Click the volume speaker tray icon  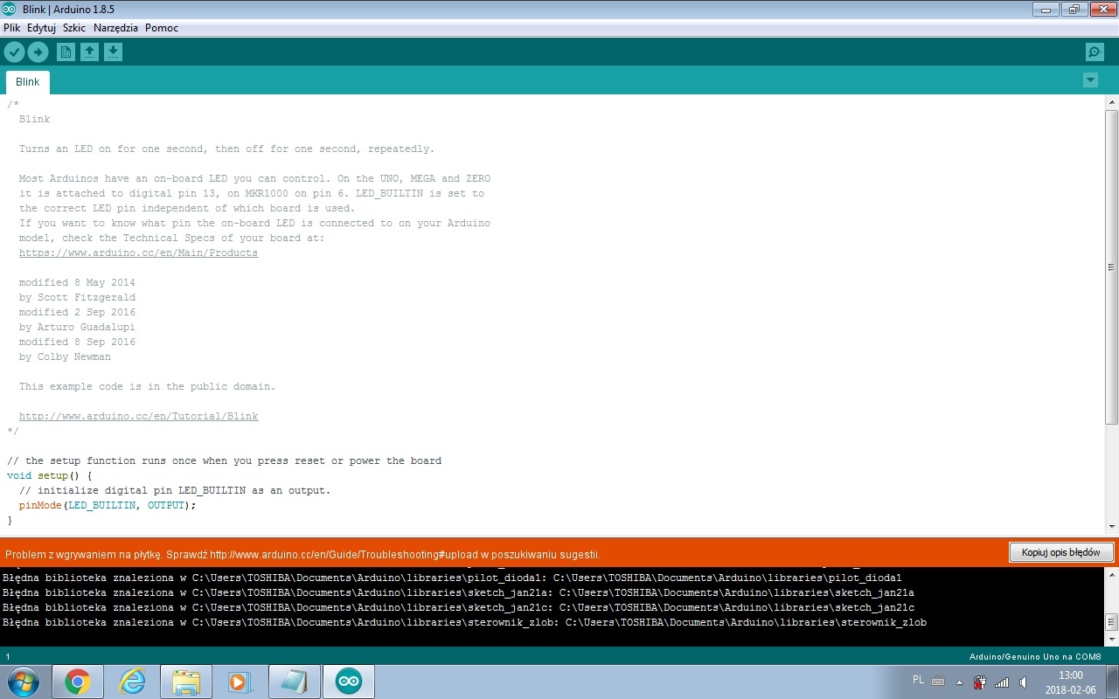(x=1022, y=682)
